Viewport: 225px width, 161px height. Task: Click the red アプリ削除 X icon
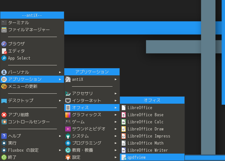(x=4, y=115)
